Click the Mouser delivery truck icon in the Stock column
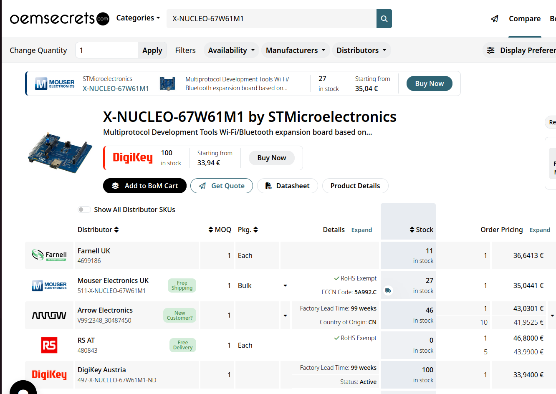This screenshot has height=394, width=556. (388, 290)
